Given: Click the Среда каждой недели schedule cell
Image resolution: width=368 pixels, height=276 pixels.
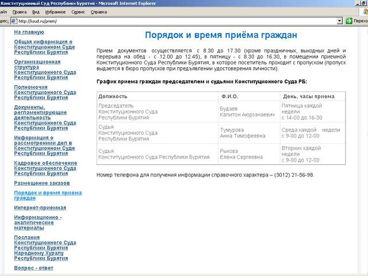Looking at the screenshot, I should [313, 133].
